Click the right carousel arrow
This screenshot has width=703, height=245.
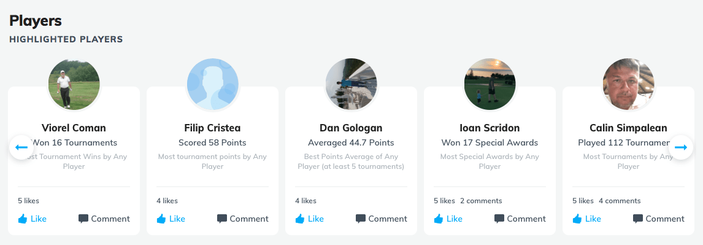[x=680, y=147]
